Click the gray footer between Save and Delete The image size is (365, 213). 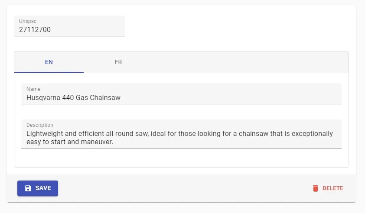tap(182, 188)
